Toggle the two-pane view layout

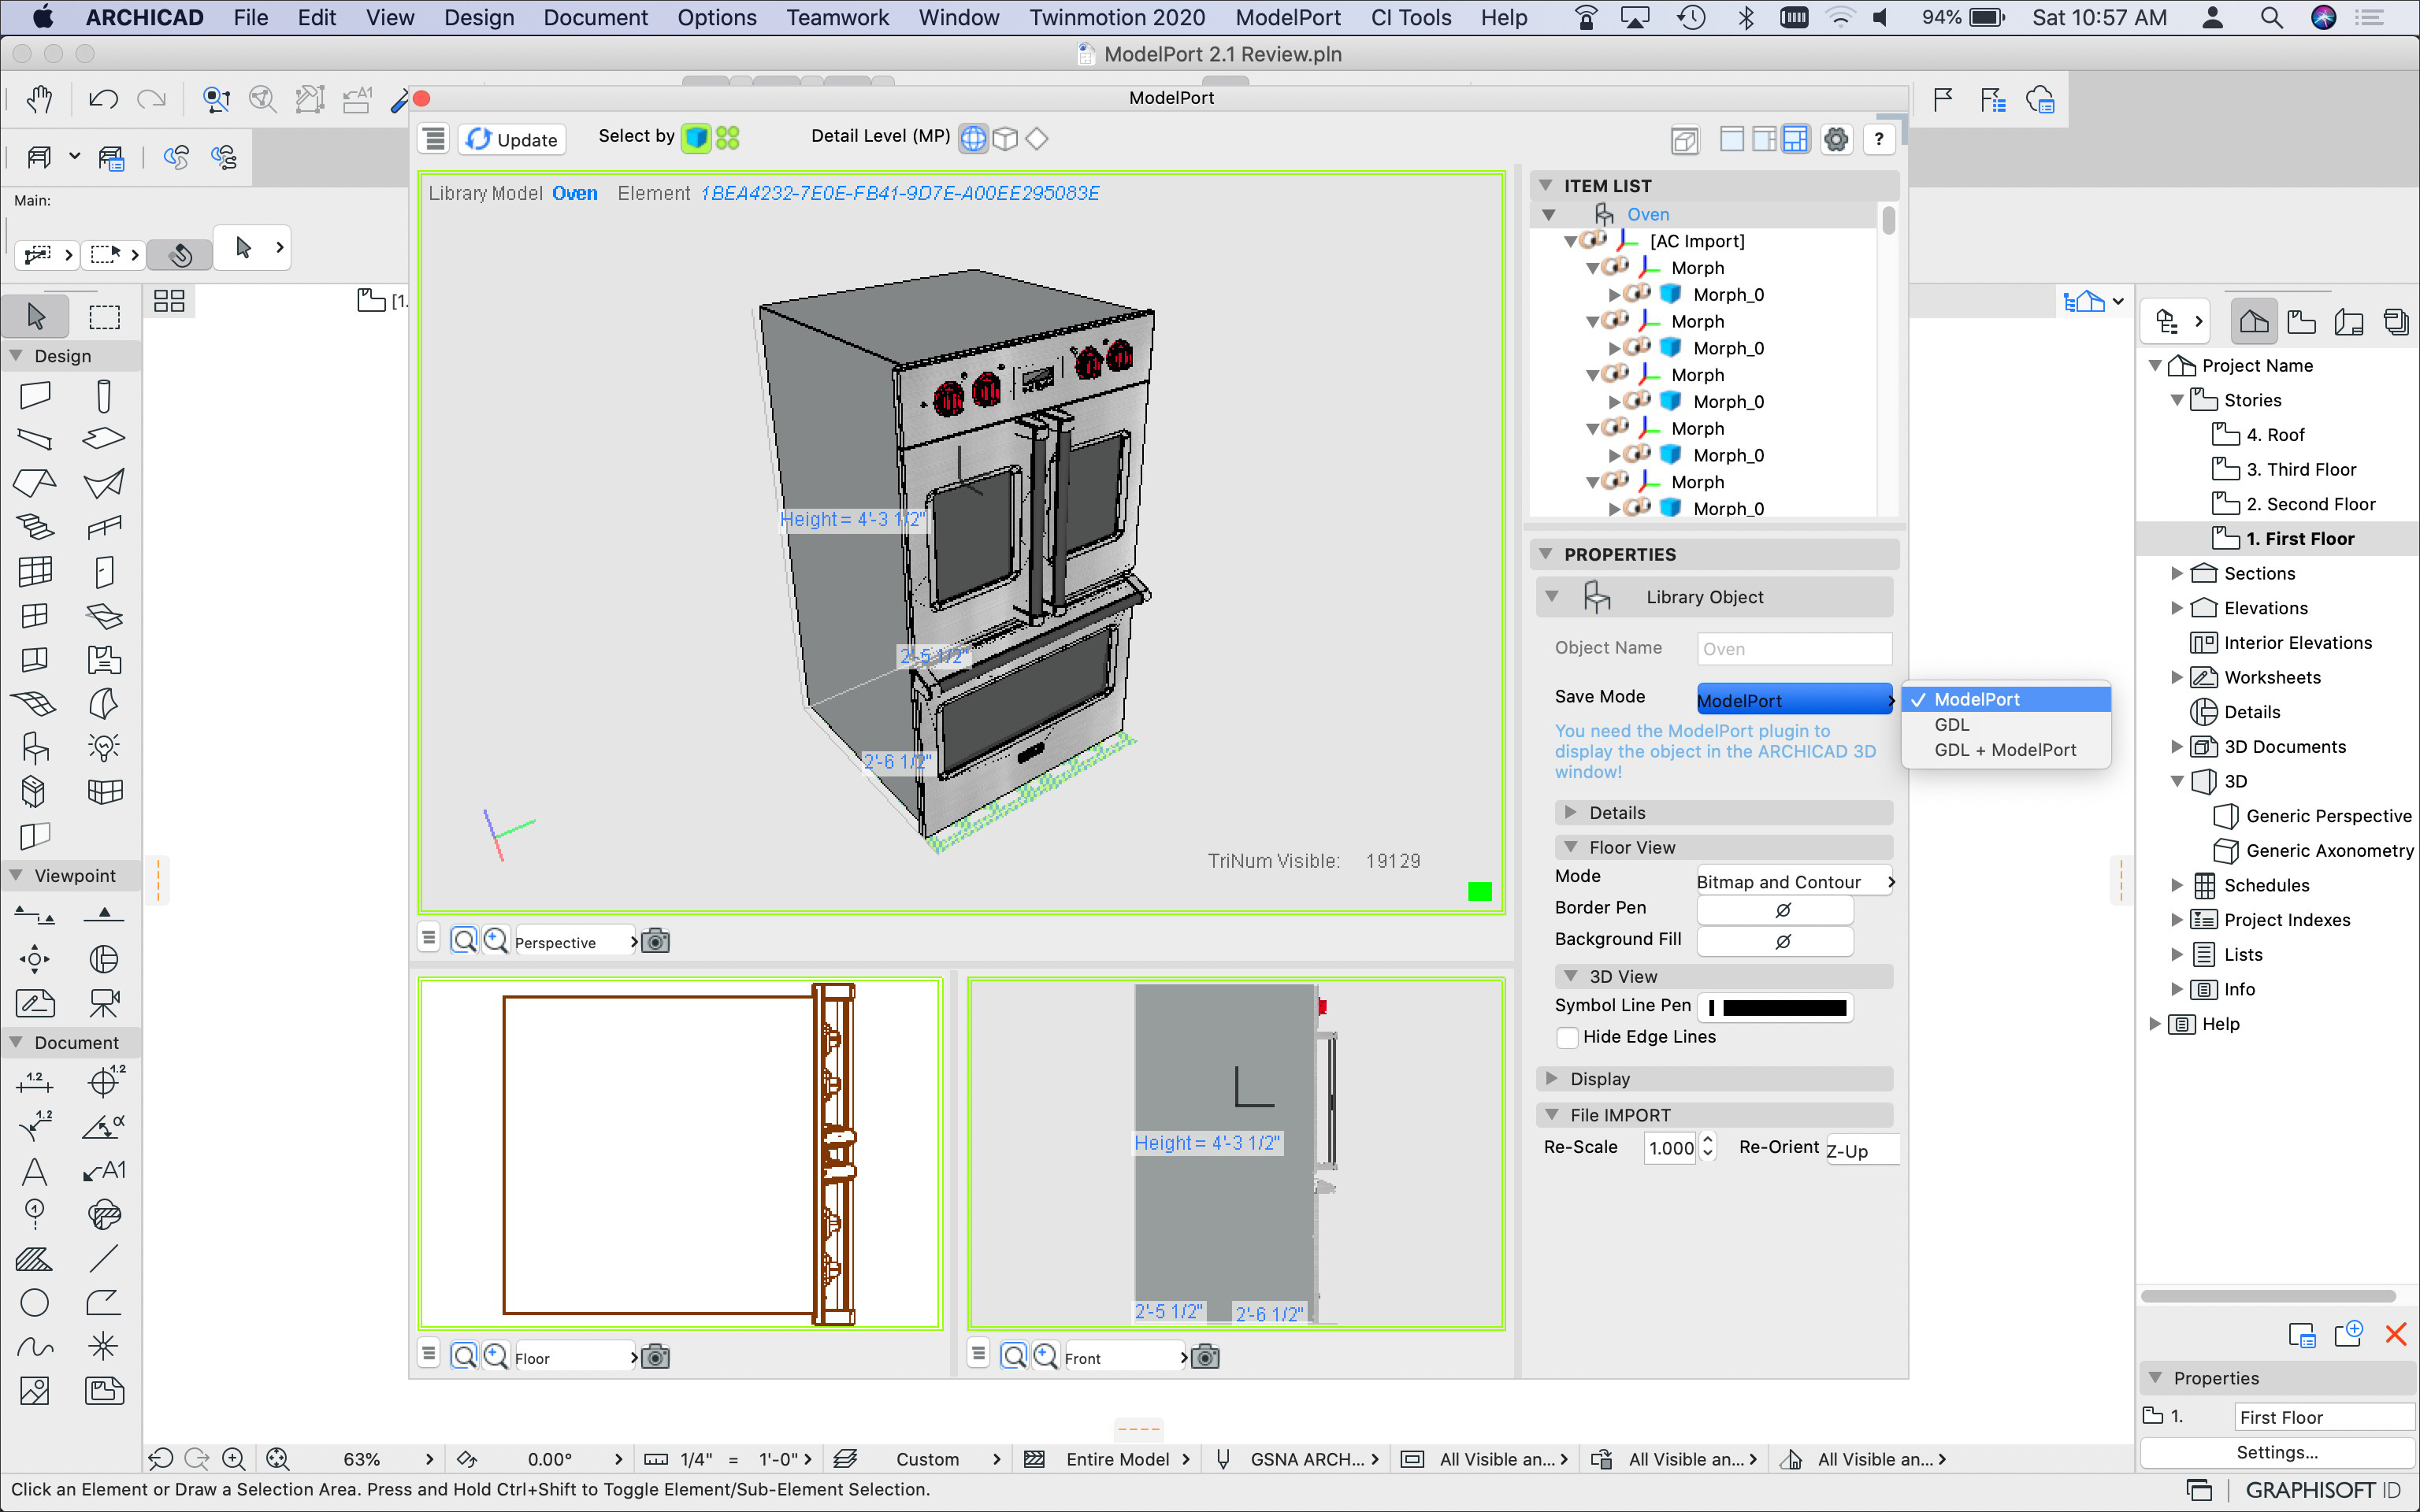(1764, 139)
